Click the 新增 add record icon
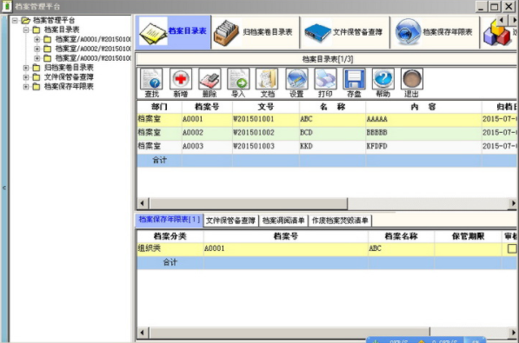 [181, 79]
